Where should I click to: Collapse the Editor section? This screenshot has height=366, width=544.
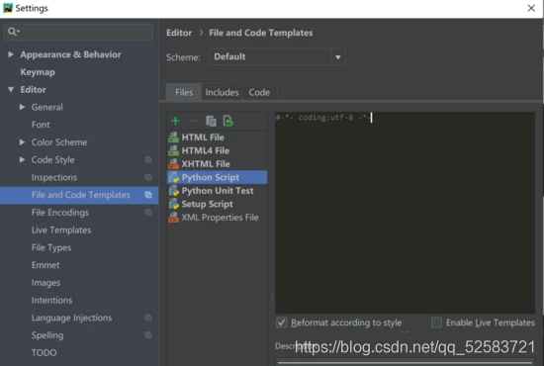[x=11, y=89]
